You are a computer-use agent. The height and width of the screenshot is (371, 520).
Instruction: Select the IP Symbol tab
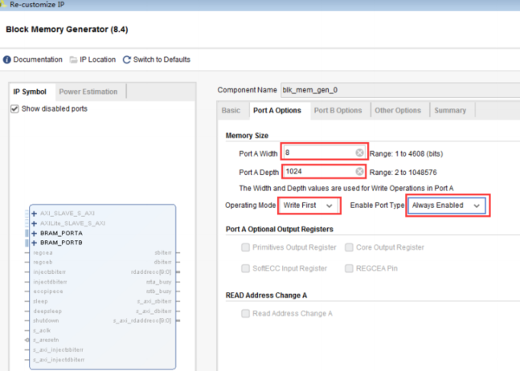[30, 92]
